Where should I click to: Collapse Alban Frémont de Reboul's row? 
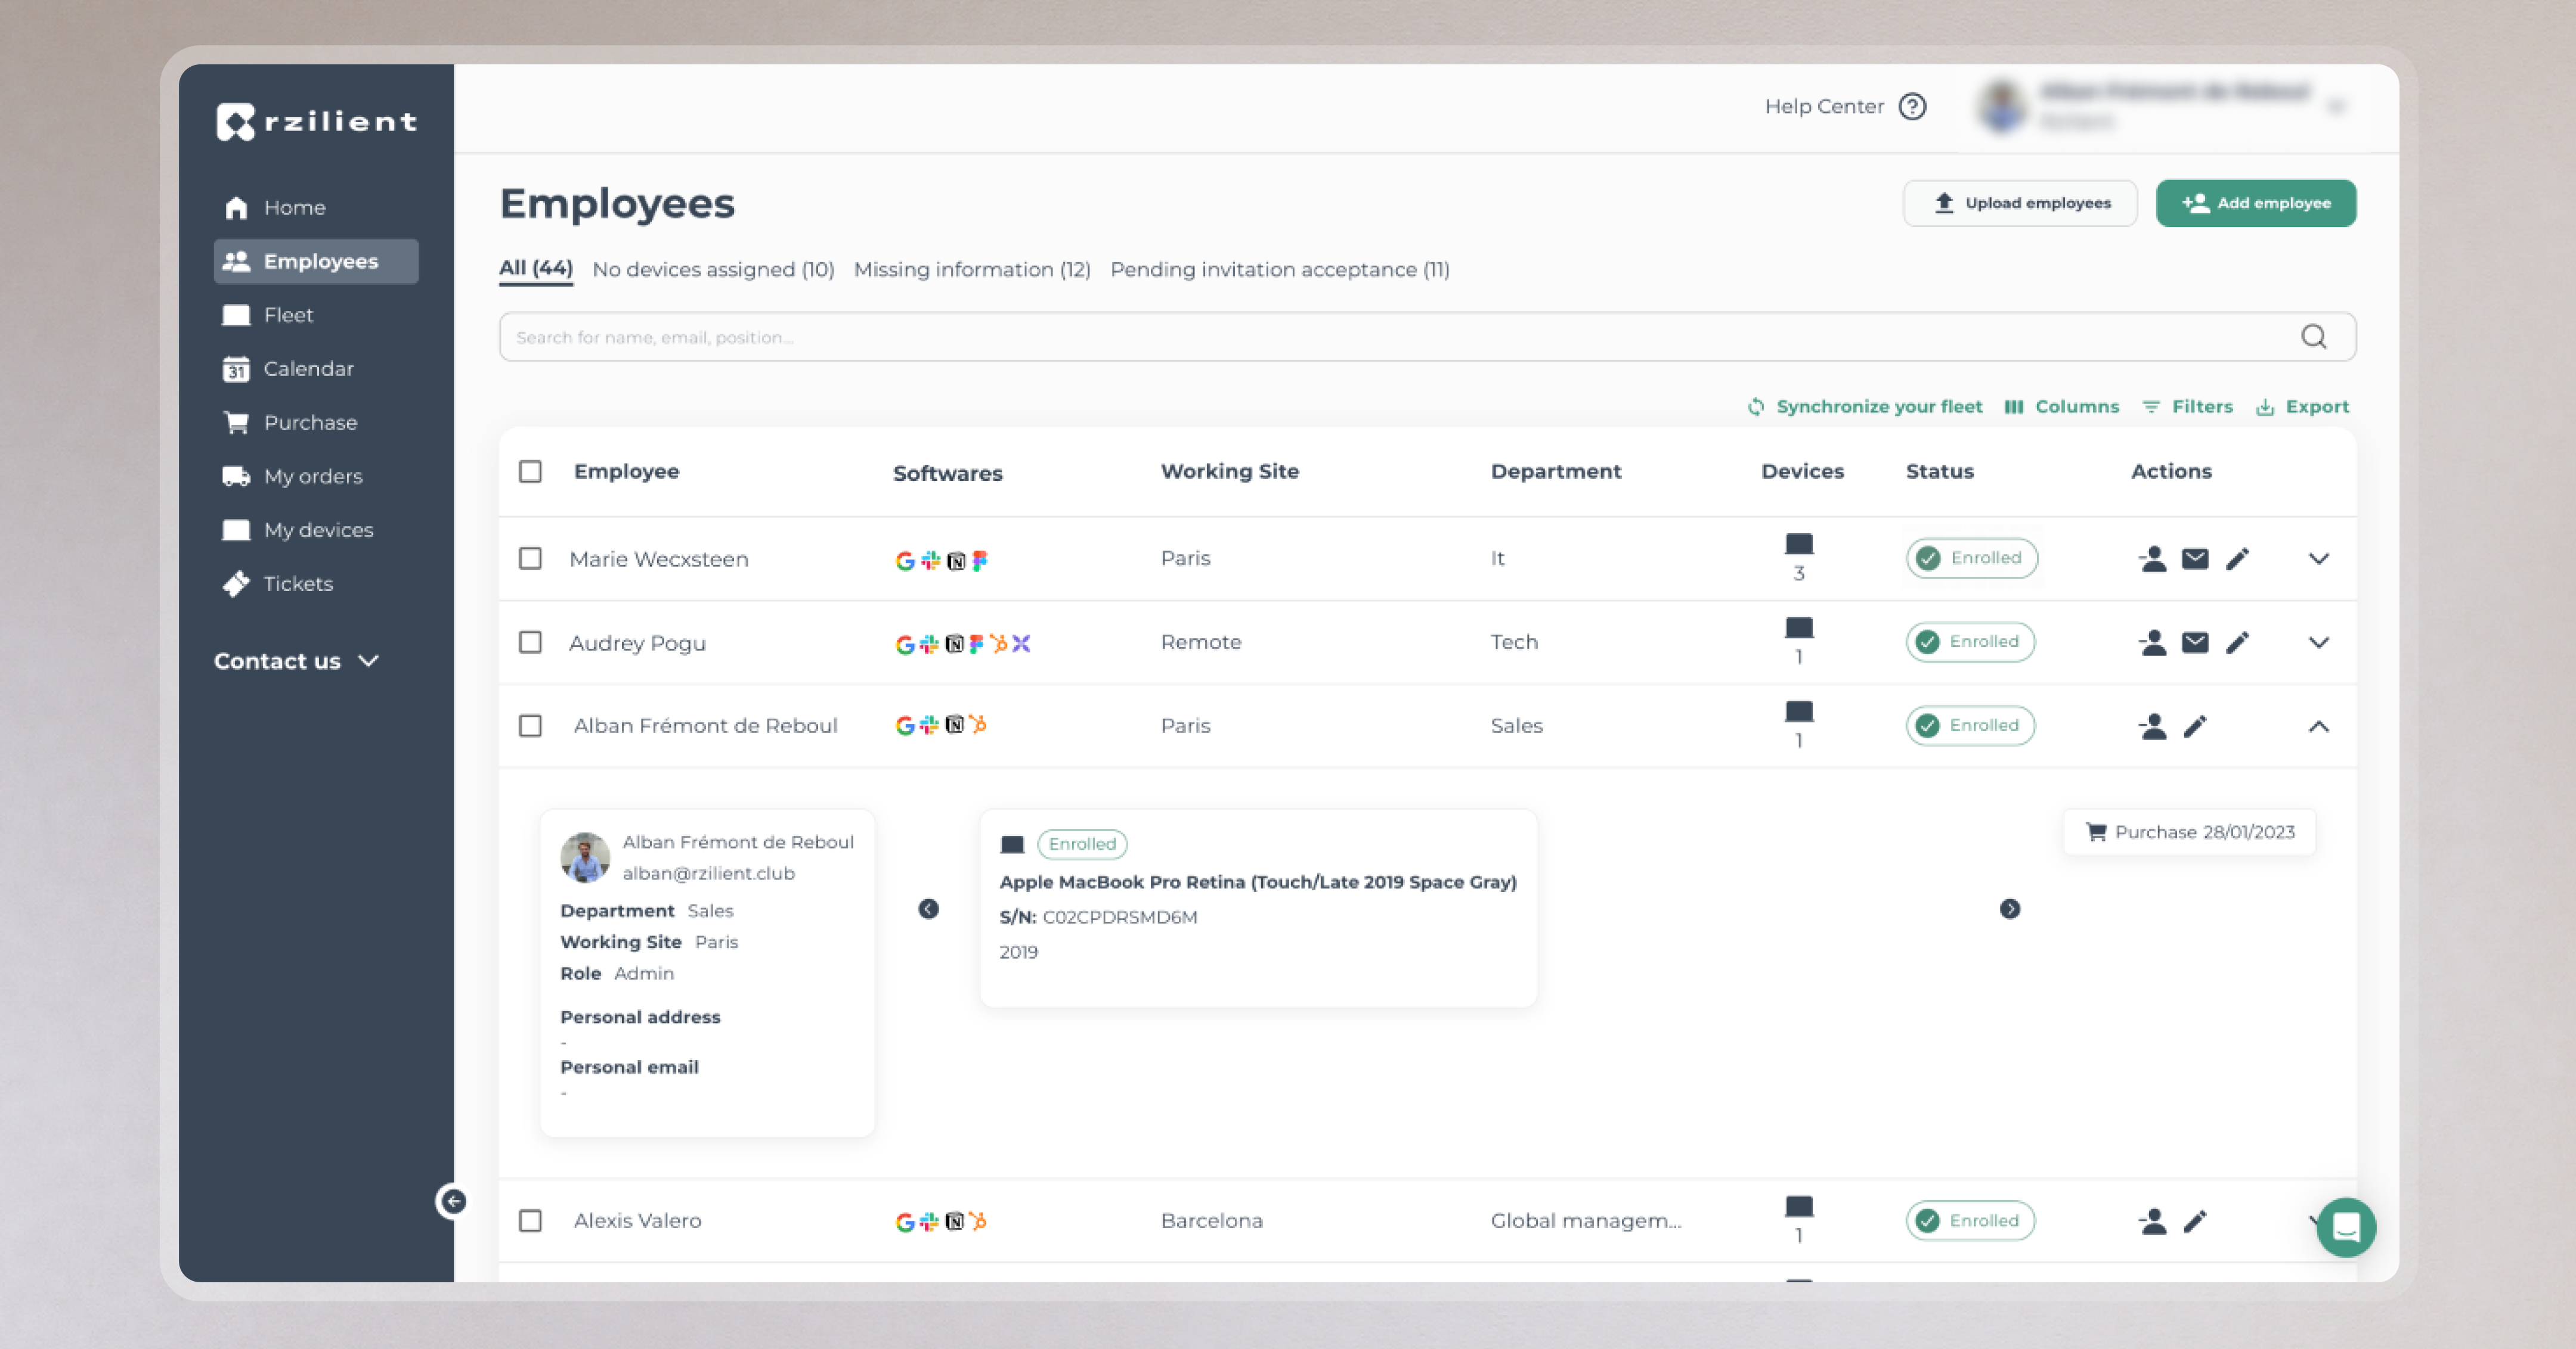coord(2319,726)
